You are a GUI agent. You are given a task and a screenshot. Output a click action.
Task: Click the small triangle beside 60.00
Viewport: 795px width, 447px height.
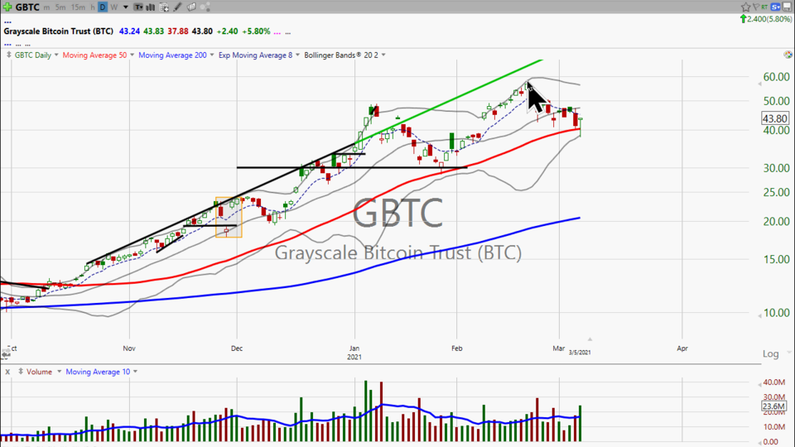tap(759, 83)
